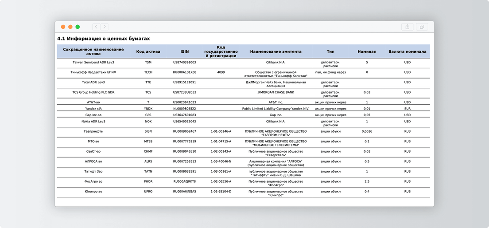
Task: Click ISIN 'US00206R1023'
Action: [185, 102]
